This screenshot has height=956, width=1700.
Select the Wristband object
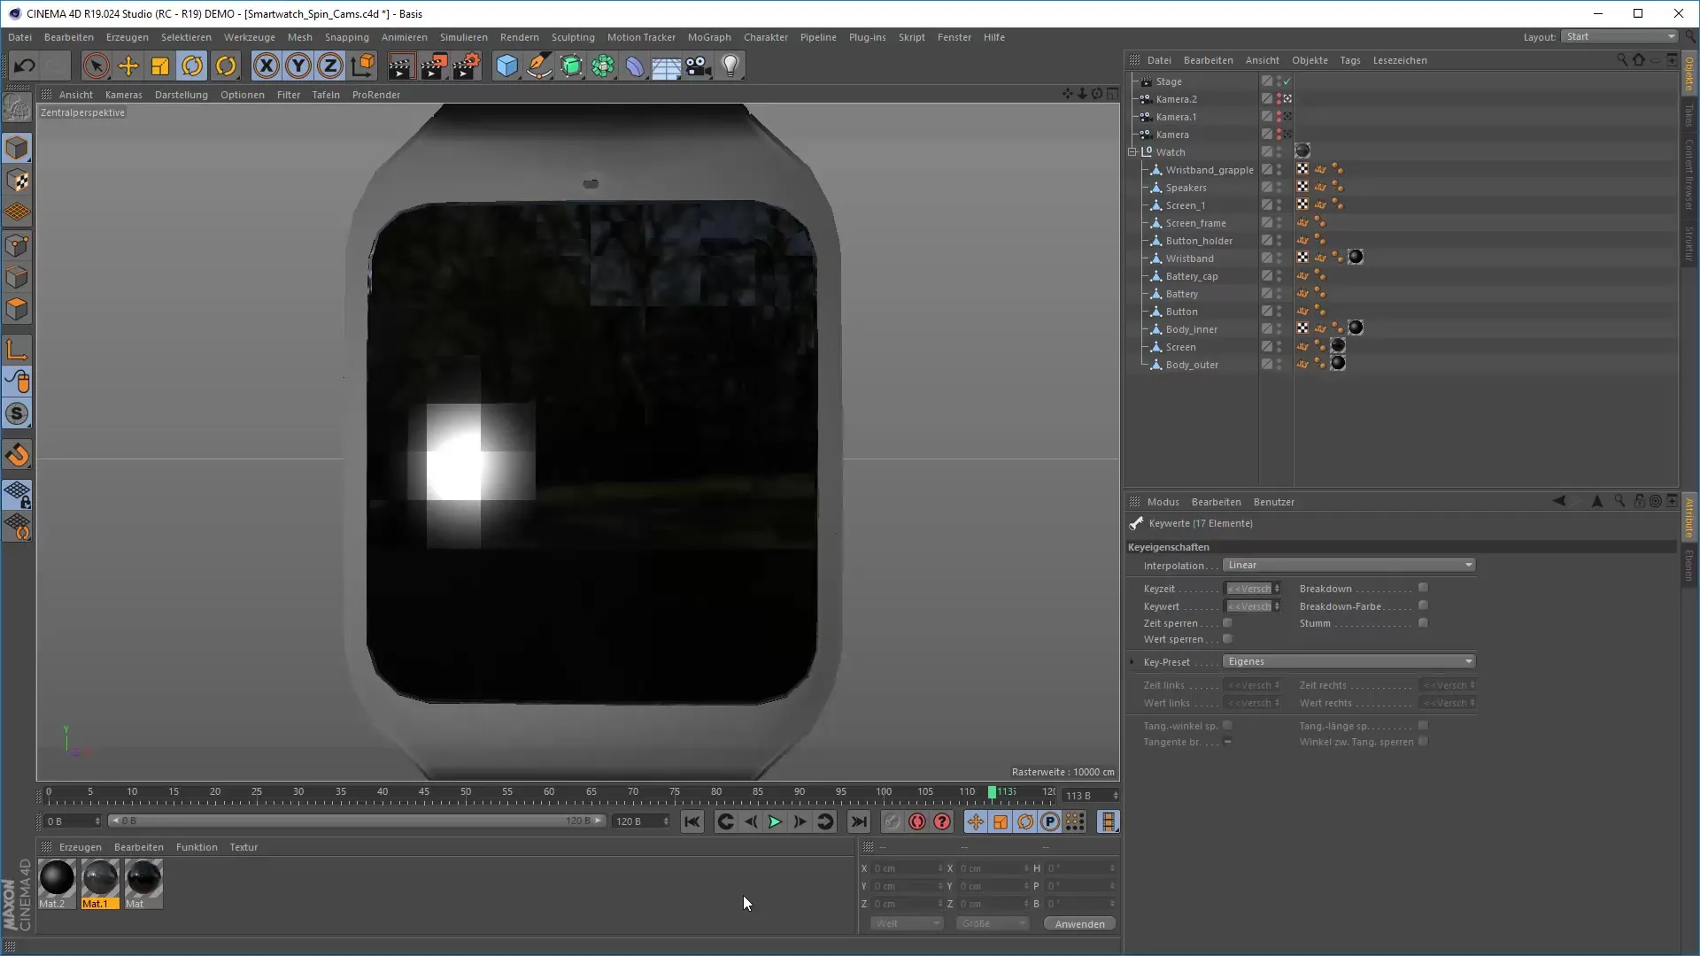click(x=1189, y=258)
